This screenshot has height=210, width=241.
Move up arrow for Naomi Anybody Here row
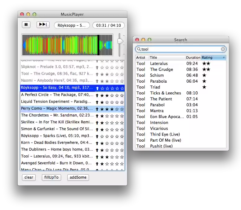(x=97, y=81)
